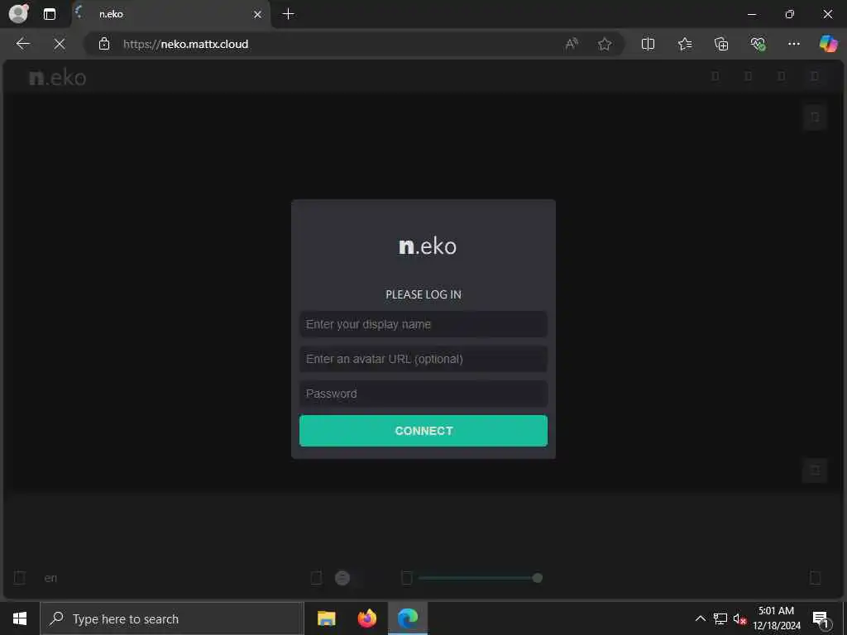Viewport: 847px width, 635px height.
Task: Open Edge Settings and more menu
Action: pos(793,44)
